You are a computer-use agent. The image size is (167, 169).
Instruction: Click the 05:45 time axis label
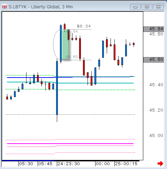tap(45, 164)
